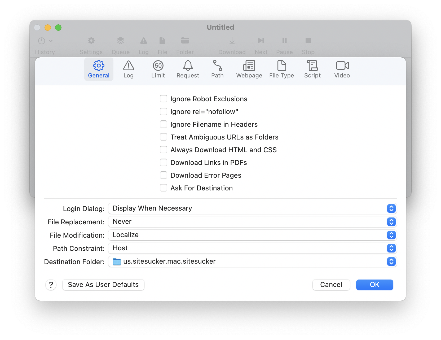
Task: Select the File Type settings icon
Action: pyautogui.click(x=281, y=66)
